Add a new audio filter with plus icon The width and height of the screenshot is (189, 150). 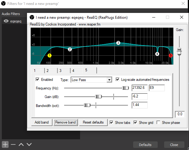click(5, 144)
